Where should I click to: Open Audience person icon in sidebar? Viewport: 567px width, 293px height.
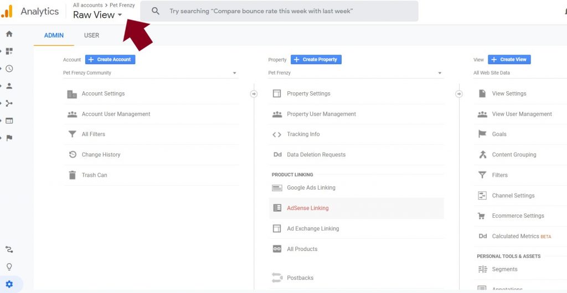pos(9,86)
